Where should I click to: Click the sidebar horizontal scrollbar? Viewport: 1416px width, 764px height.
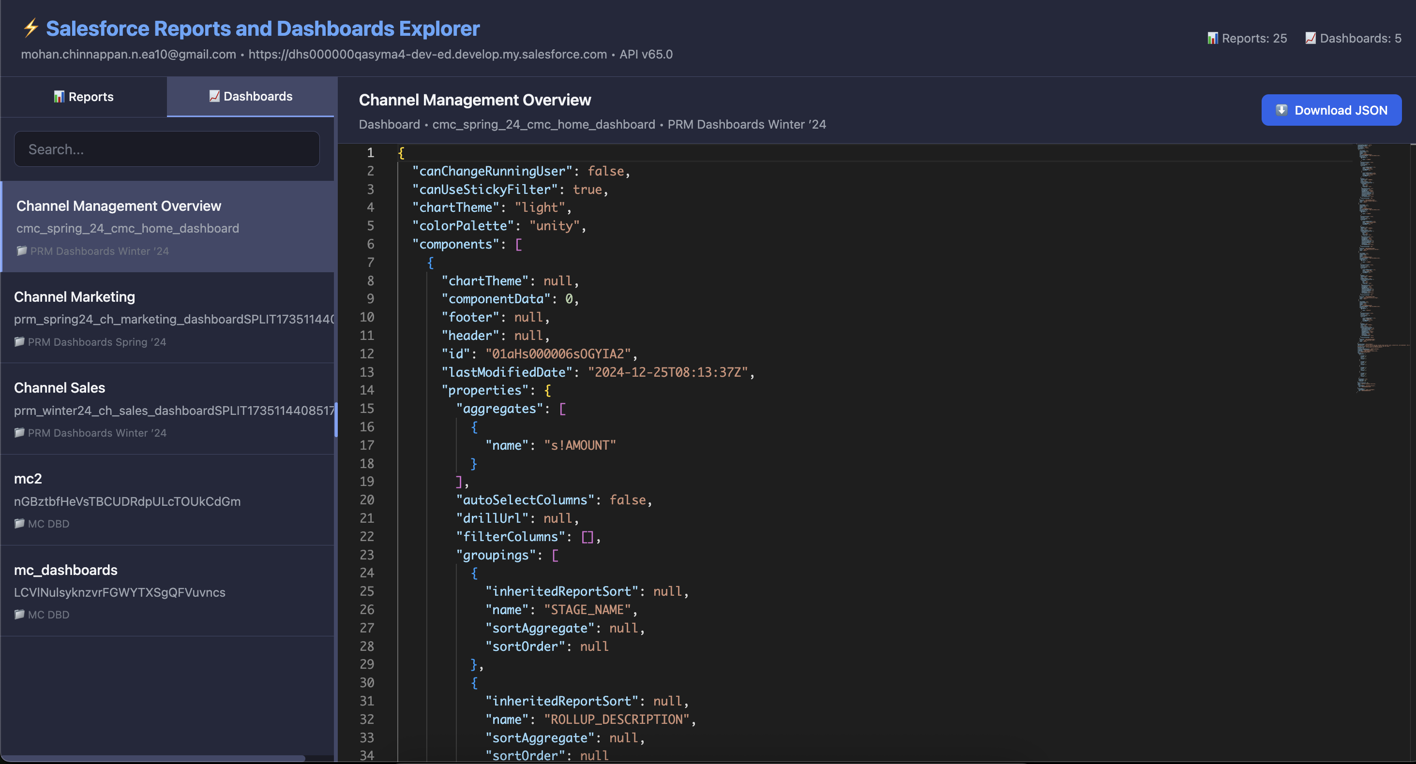pyautogui.click(x=153, y=758)
